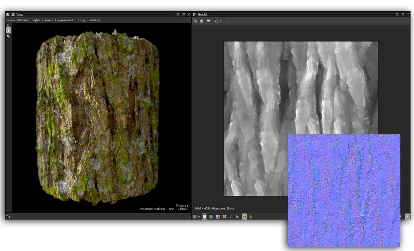Click the green-blue gradient icon in bottom bar
Viewport: 414px width, 251px height.
click(x=211, y=217)
